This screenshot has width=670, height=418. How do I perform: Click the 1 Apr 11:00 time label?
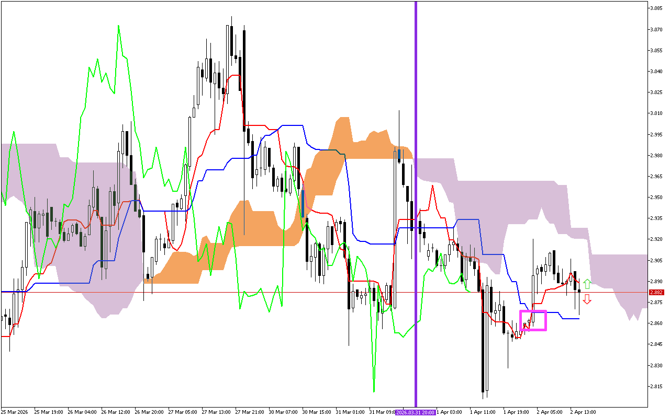(483, 412)
